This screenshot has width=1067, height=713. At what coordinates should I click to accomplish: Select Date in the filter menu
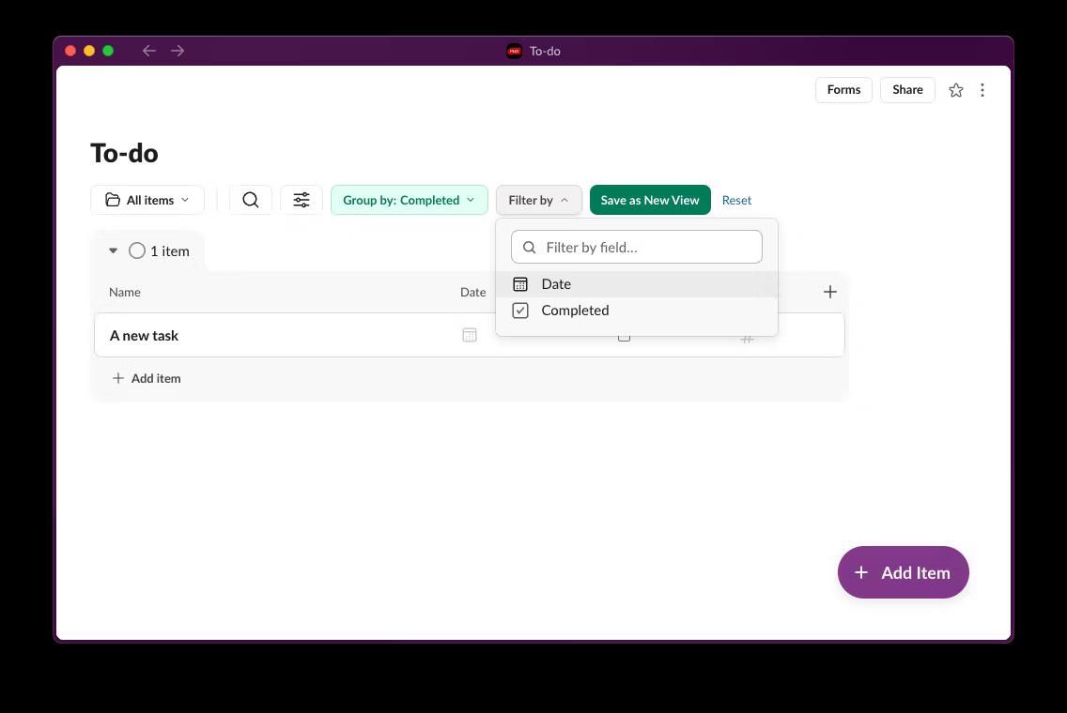coord(556,283)
